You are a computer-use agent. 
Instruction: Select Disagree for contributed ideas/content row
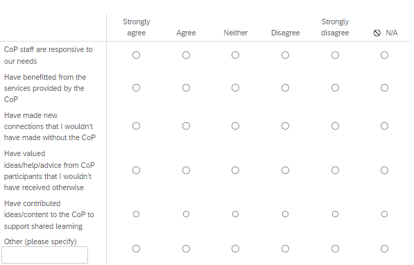(285, 214)
